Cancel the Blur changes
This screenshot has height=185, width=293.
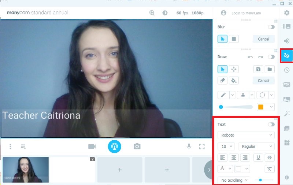pyautogui.click(x=263, y=39)
